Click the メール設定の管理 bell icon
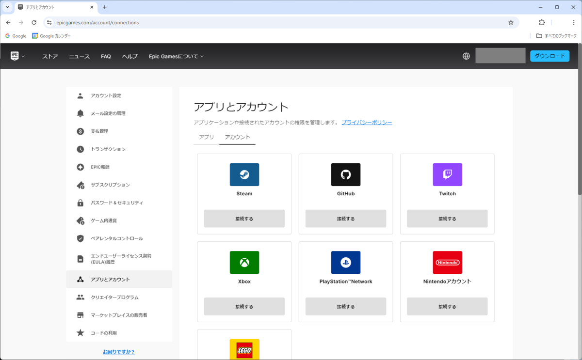The image size is (582, 360). pyautogui.click(x=81, y=113)
